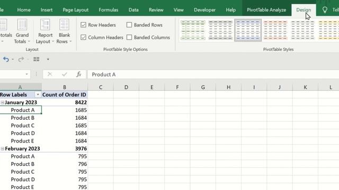
Task: Click the Cancel (X) icon in formula bar
Action: (50, 74)
